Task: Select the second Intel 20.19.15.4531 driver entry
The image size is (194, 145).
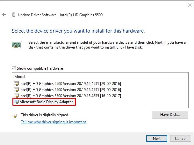Action: pos(67,89)
